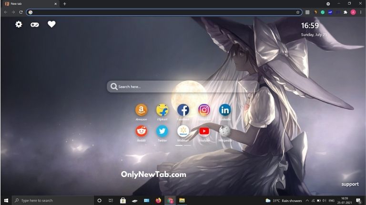Open the pink profile avatar
Screen dimensions: 366x205
tap(353, 12)
